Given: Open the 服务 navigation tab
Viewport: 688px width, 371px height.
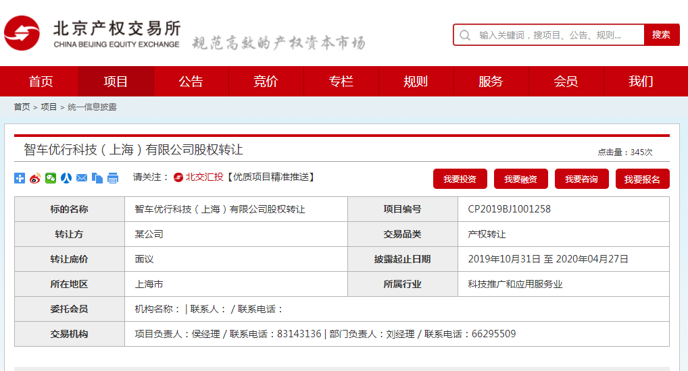Looking at the screenshot, I should pyautogui.click(x=491, y=82).
